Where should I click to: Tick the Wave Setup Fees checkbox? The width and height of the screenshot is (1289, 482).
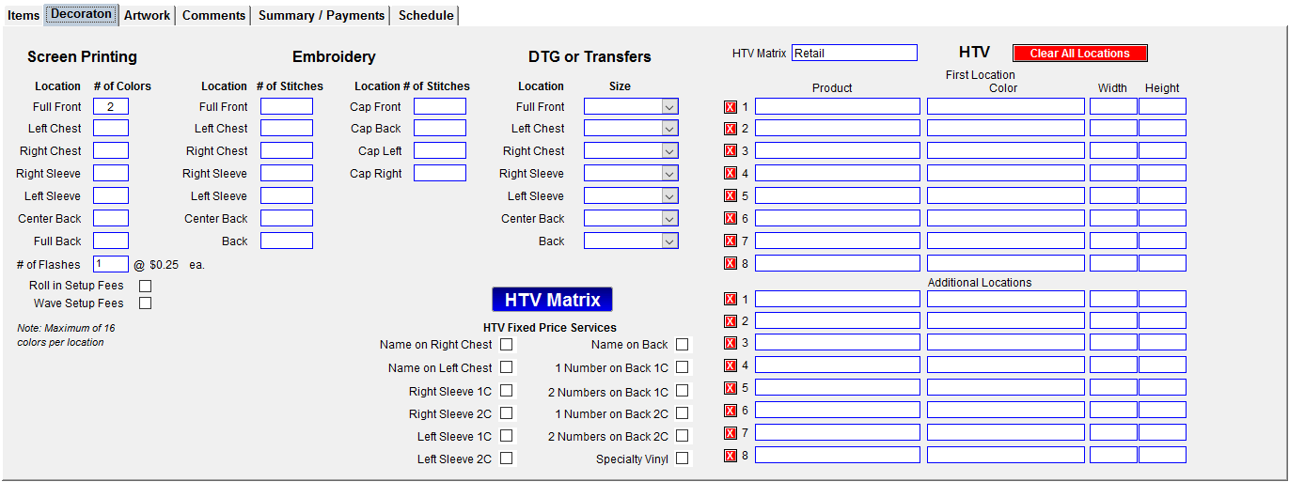pos(145,303)
